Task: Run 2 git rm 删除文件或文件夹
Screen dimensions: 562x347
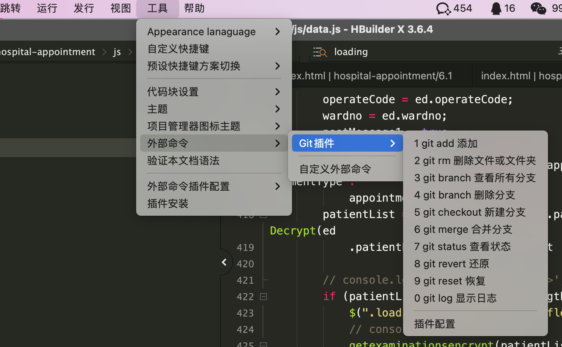Action: point(476,161)
